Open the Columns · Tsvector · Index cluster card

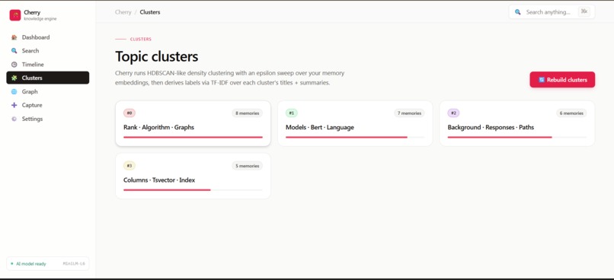[x=193, y=177]
